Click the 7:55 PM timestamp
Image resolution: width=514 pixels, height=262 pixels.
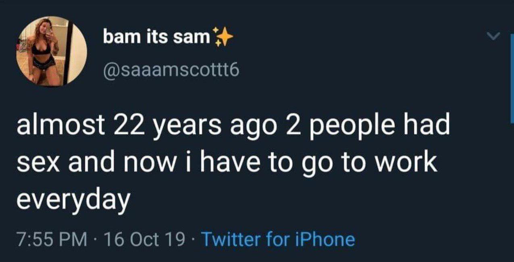52,239
